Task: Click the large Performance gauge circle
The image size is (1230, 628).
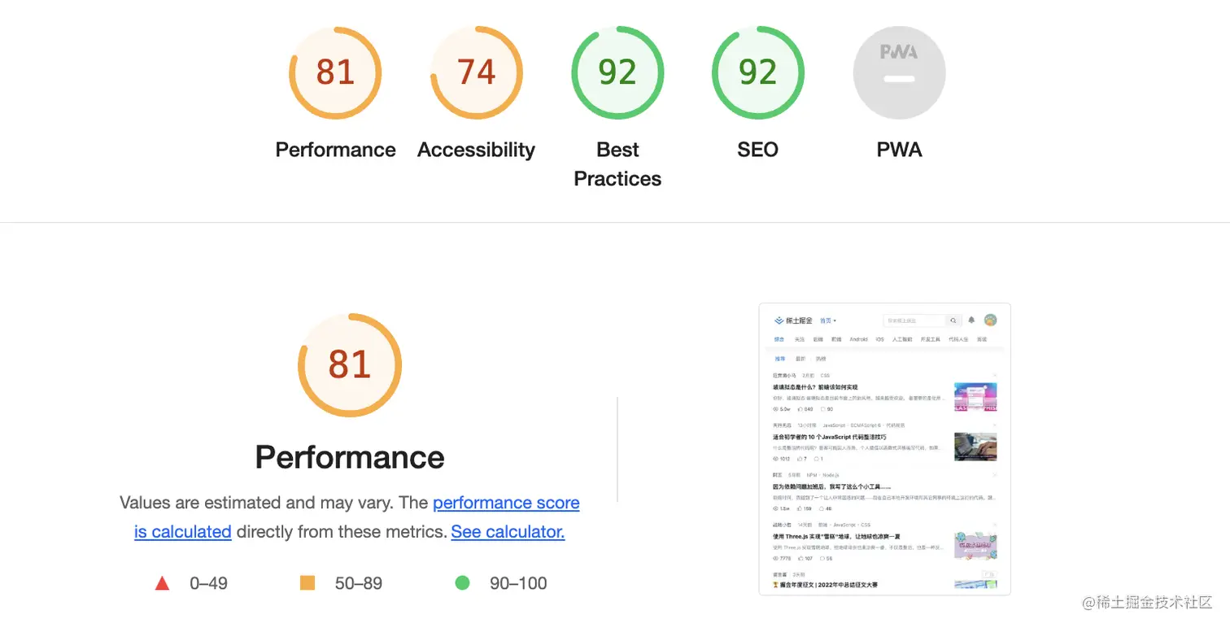Action: click(350, 365)
